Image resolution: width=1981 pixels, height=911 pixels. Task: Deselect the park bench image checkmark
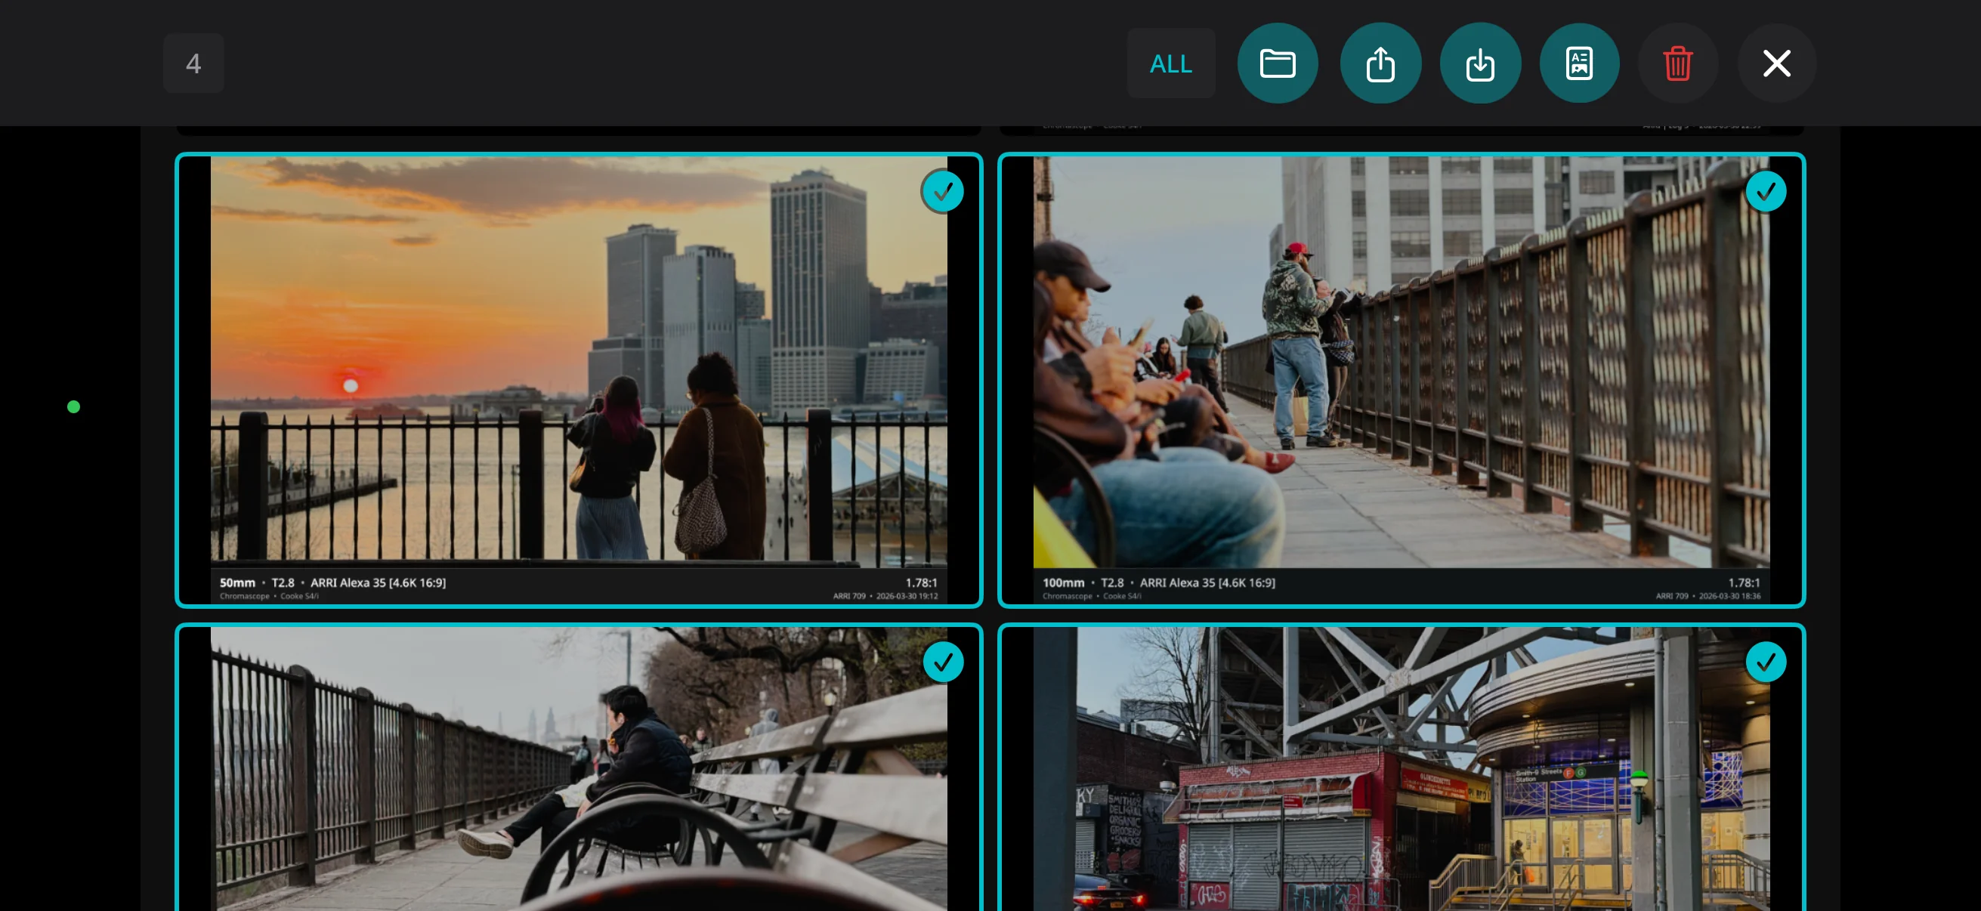pyautogui.click(x=944, y=661)
